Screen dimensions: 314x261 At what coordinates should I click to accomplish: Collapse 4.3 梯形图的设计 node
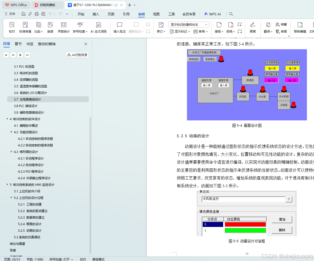pyautogui.click(x=11, y=152)
